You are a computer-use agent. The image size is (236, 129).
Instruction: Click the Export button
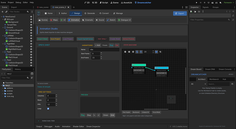(x=180, y=13)
